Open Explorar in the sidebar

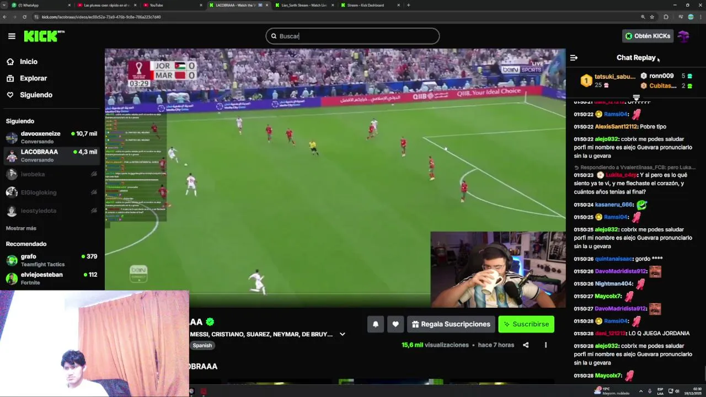click(x=33, y=78)
